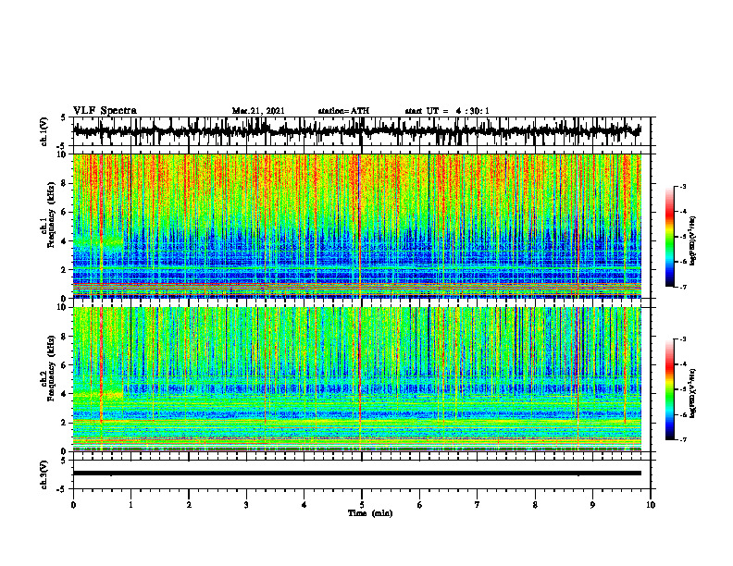Screen dimensions: 733x566
Task: Click time axis tick label "8"
Action: [x=535, y=505]
